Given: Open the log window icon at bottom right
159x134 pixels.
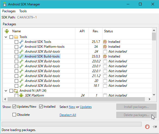Looking at the screenshot, I should click(155, 127).
